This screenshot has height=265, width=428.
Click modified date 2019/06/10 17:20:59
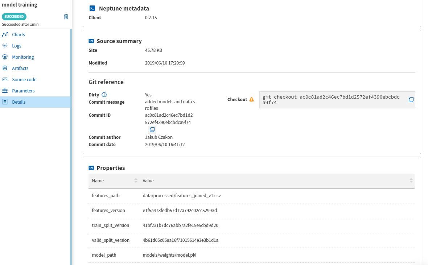click(x=165, y=63)
